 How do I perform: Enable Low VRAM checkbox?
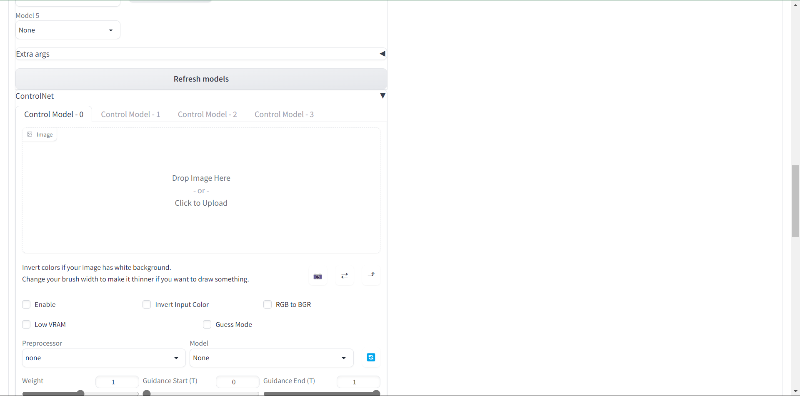pyautogui.click(x=26, y=324)
